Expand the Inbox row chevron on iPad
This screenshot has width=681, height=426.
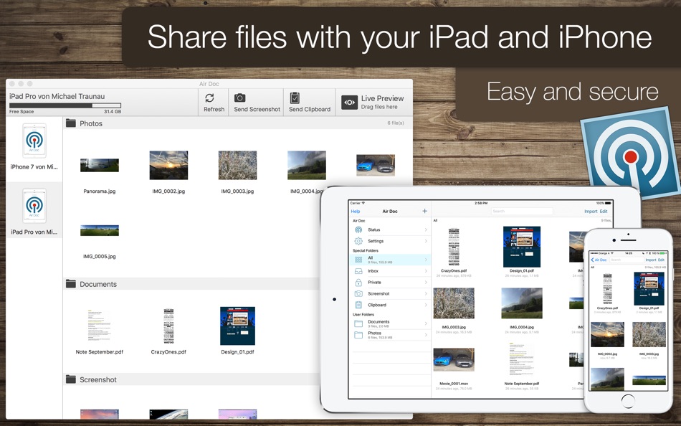[426, 271]
